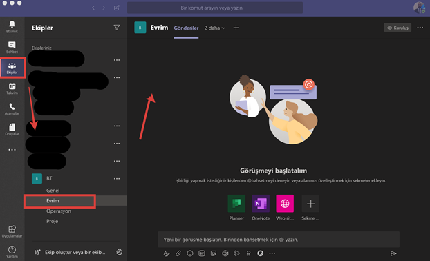Go forward with the right navigation arrow
430x261 pixels.
[104, 8]
